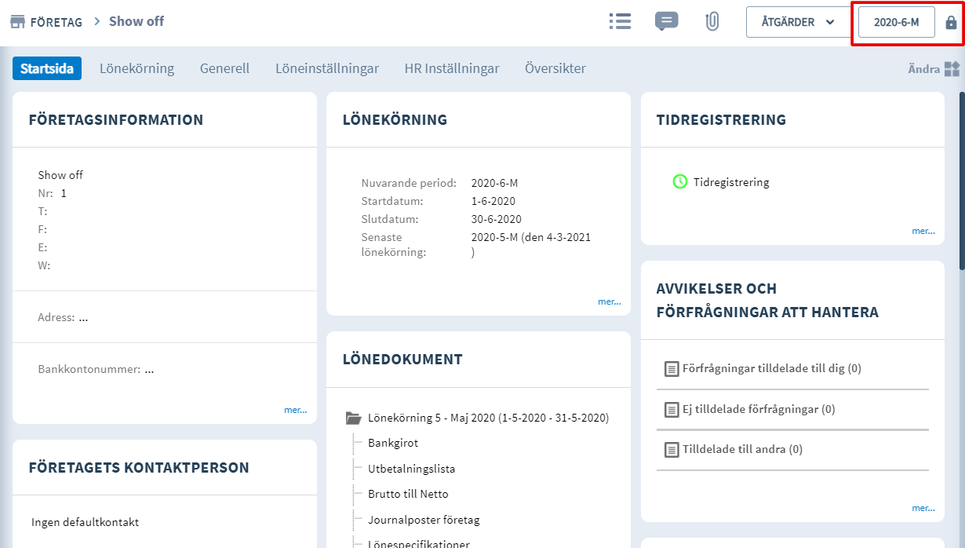
Task: Open the Översikter tab
Action: [555, 68]
